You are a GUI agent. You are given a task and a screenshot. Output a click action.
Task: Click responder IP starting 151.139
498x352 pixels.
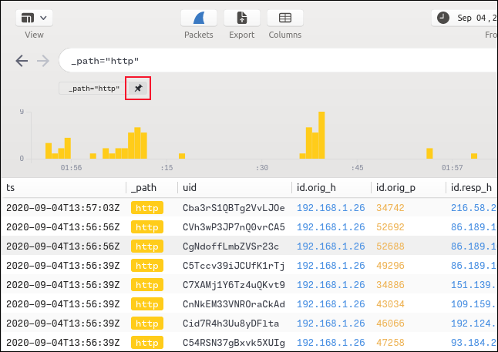[474, 285]
